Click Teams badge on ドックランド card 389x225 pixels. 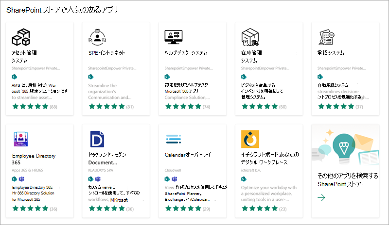pos(98,179)
